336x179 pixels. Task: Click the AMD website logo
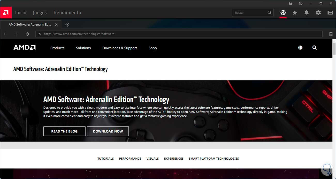click(25, 48)
